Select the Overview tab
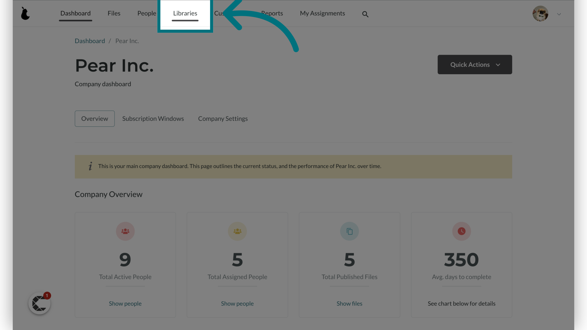This screenshot has width=587, height=330. (95, 119)
